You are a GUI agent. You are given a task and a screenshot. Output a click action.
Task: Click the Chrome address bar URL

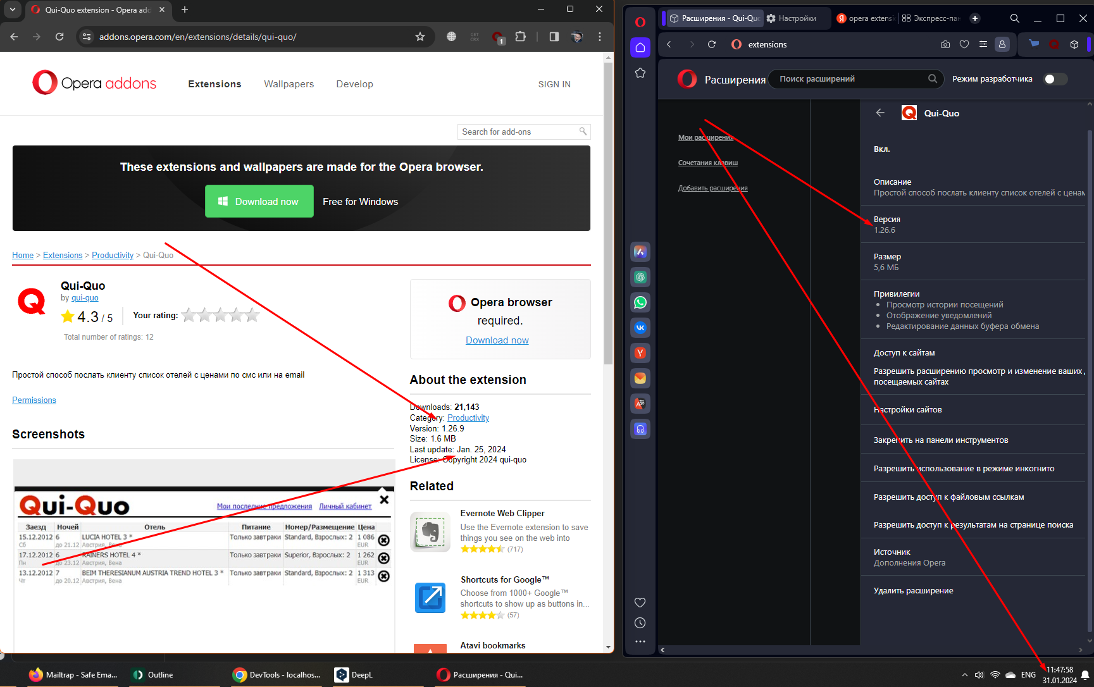pos(198,37)
